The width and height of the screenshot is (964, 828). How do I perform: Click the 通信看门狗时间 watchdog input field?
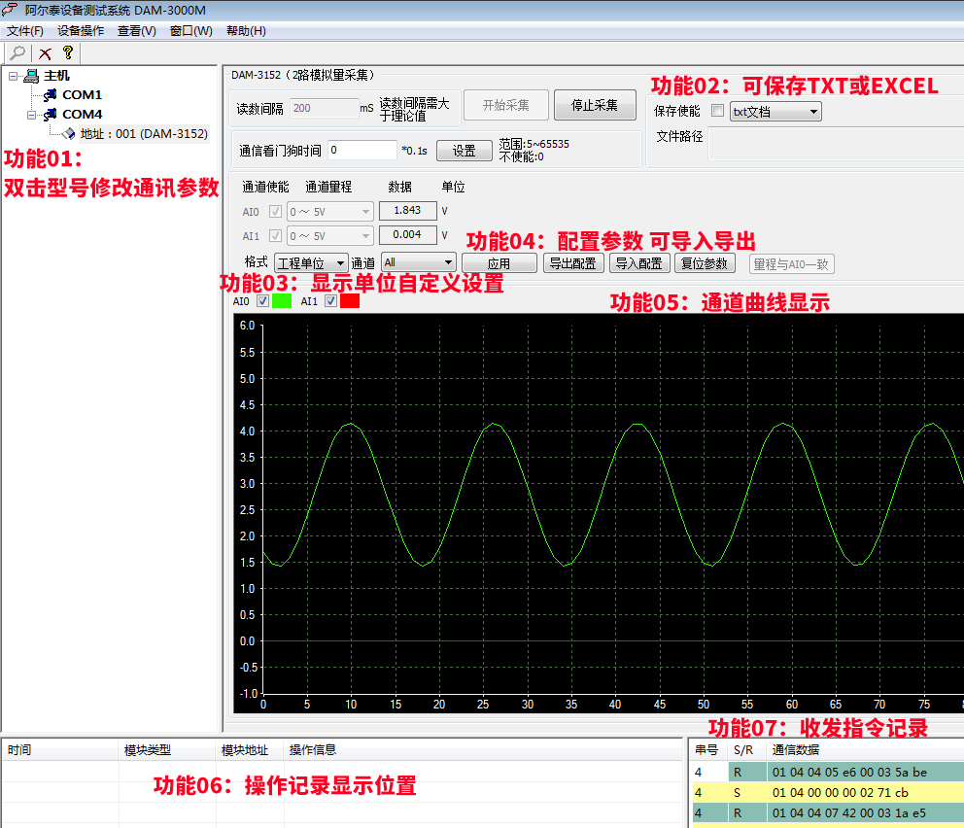click(362, 151)
